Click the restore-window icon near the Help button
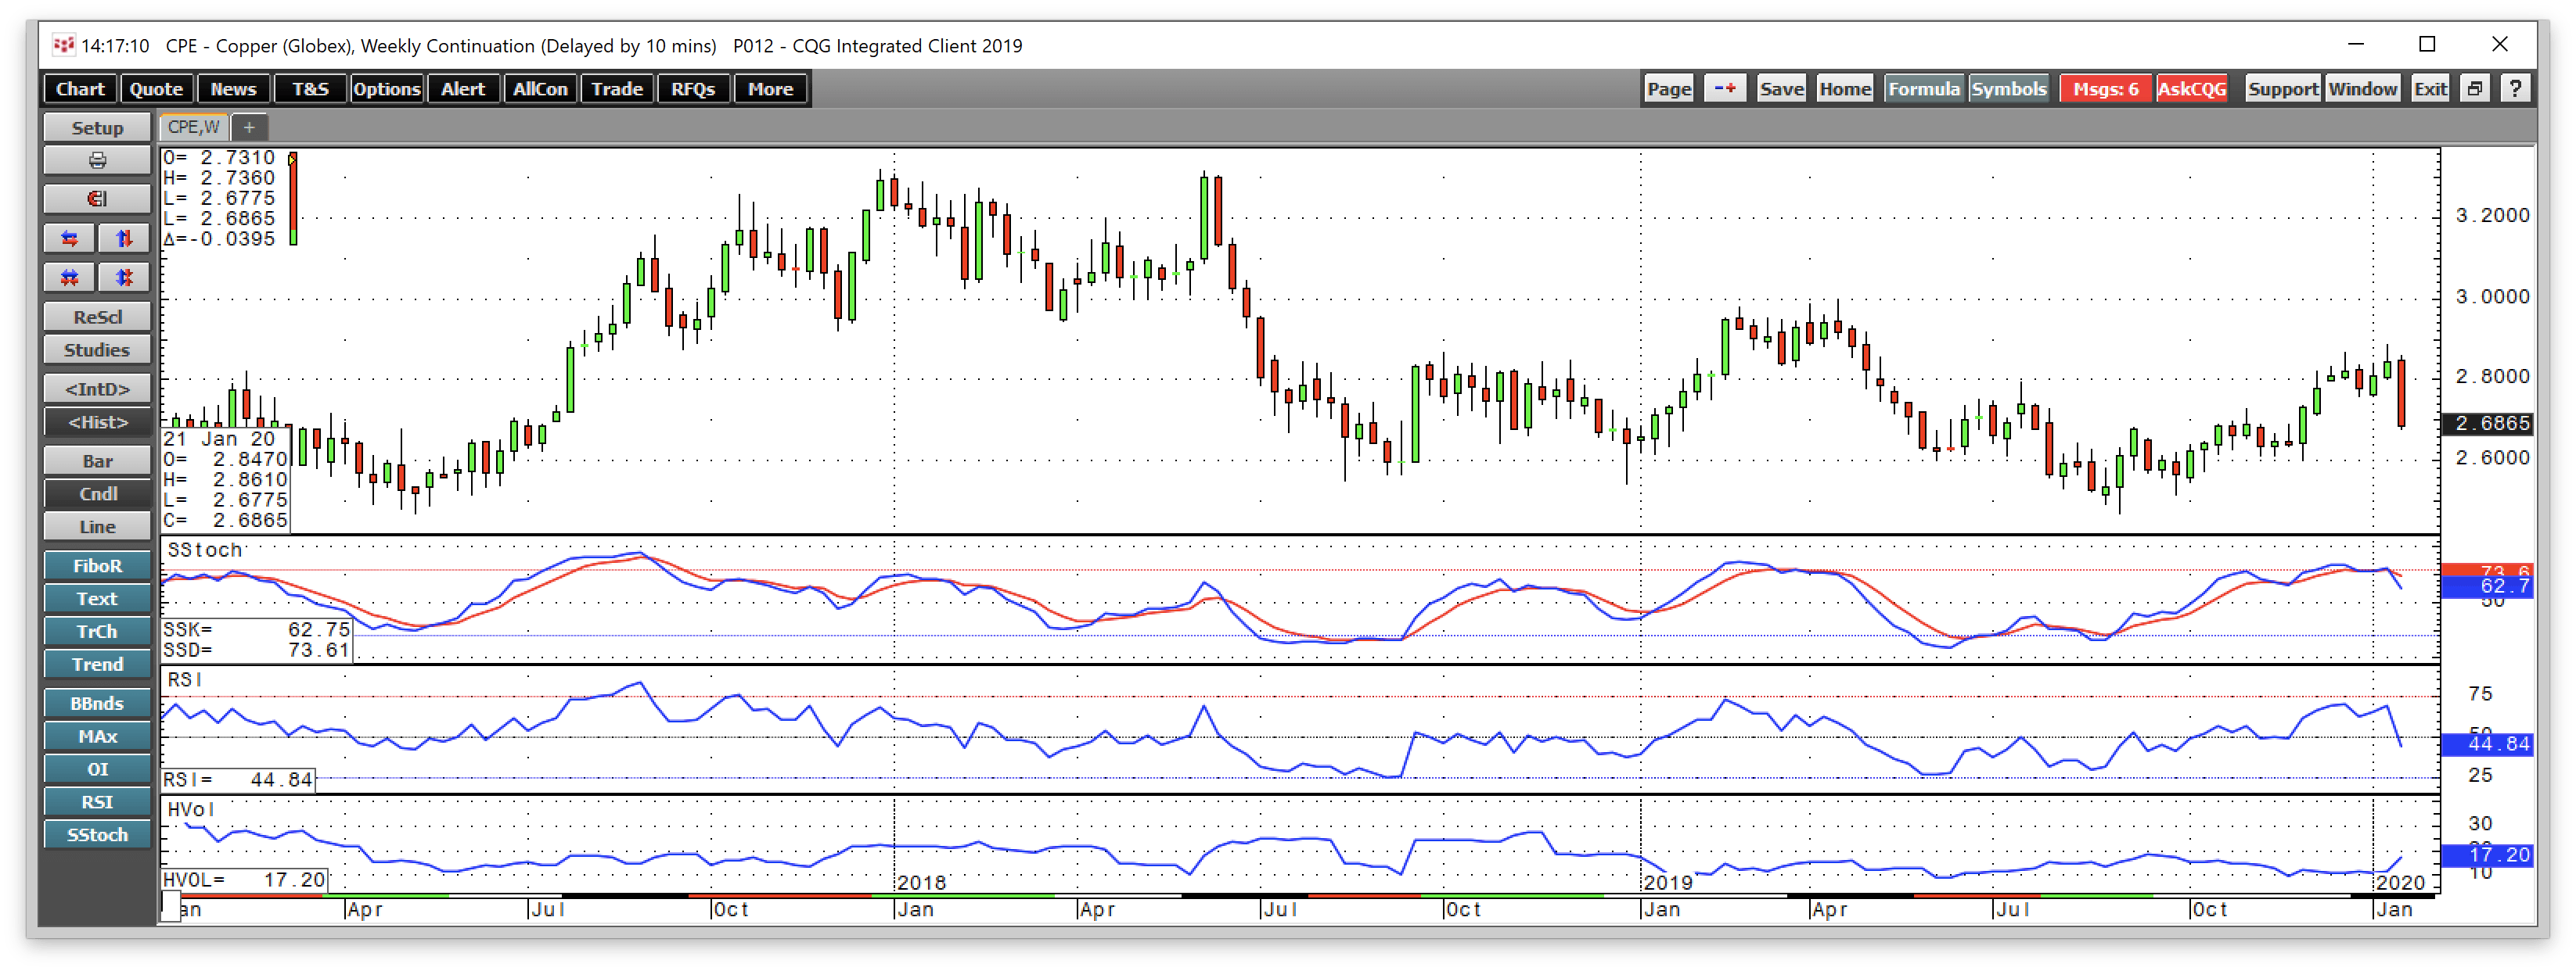 tap(2475, 88)
